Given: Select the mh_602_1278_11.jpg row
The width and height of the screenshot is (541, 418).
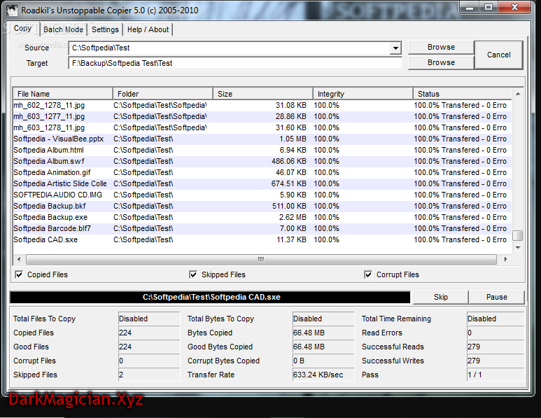Looking at the screenshot, I should (262, 105).
